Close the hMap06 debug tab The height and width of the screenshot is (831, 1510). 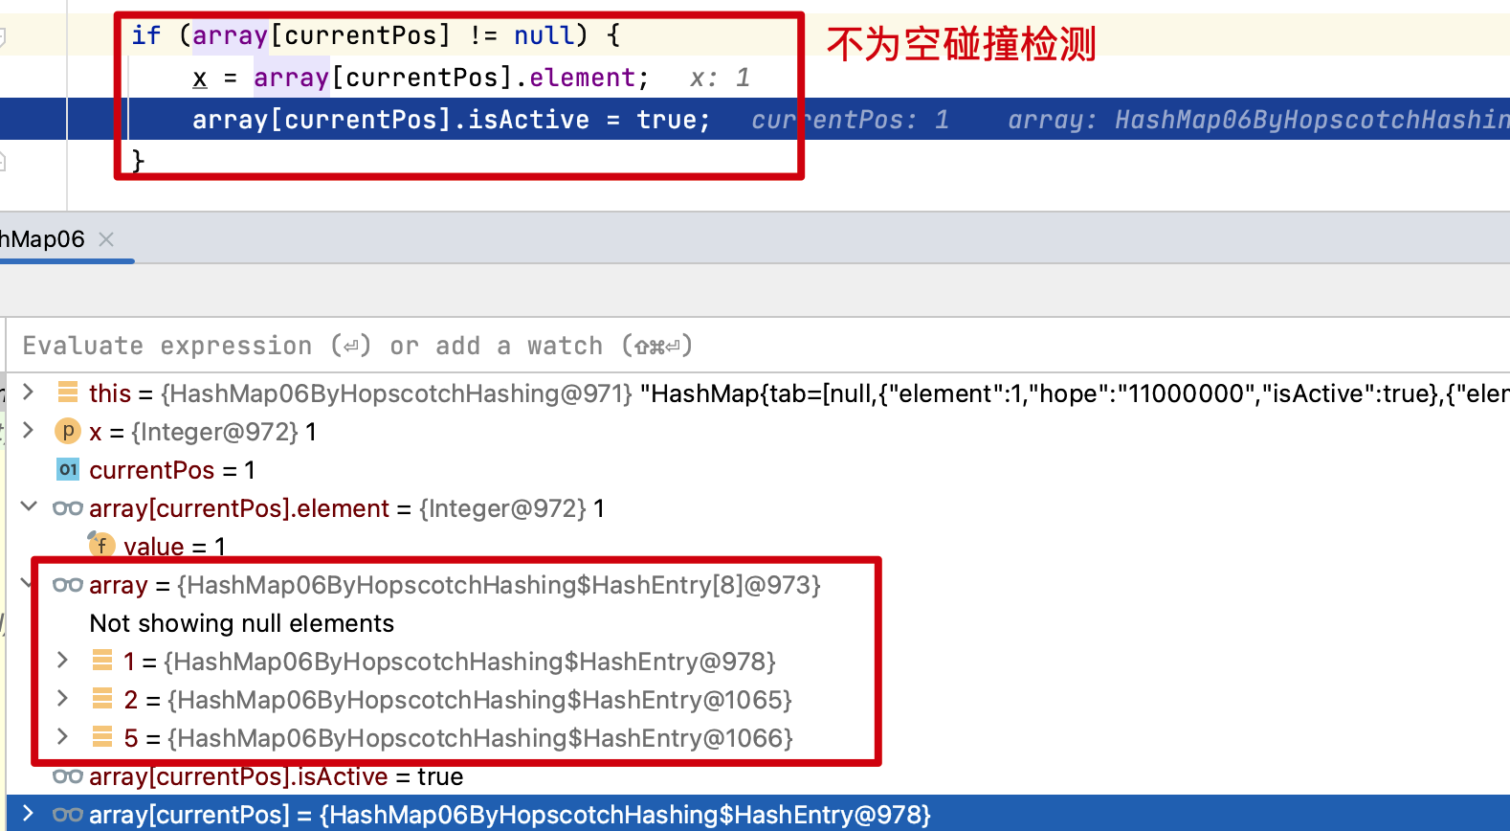pyautogui.click(x=106, y=239)
